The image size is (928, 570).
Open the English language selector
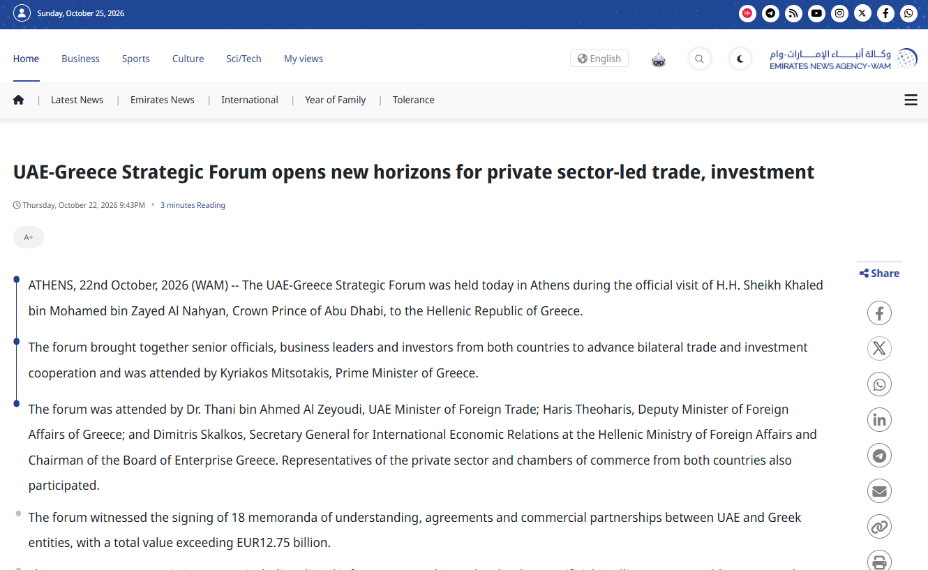click(599, 59)
